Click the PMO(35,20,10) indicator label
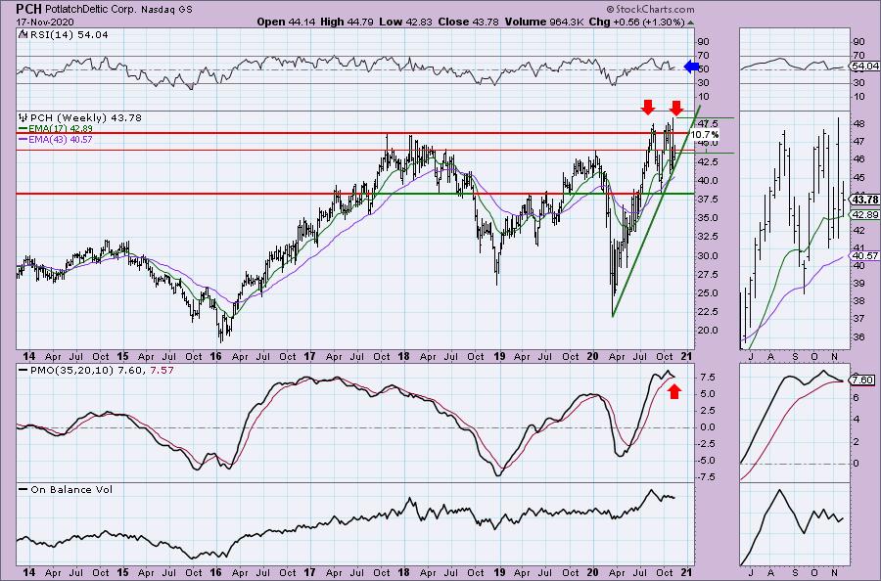This screenshot has width=881, height=581. 72,371
